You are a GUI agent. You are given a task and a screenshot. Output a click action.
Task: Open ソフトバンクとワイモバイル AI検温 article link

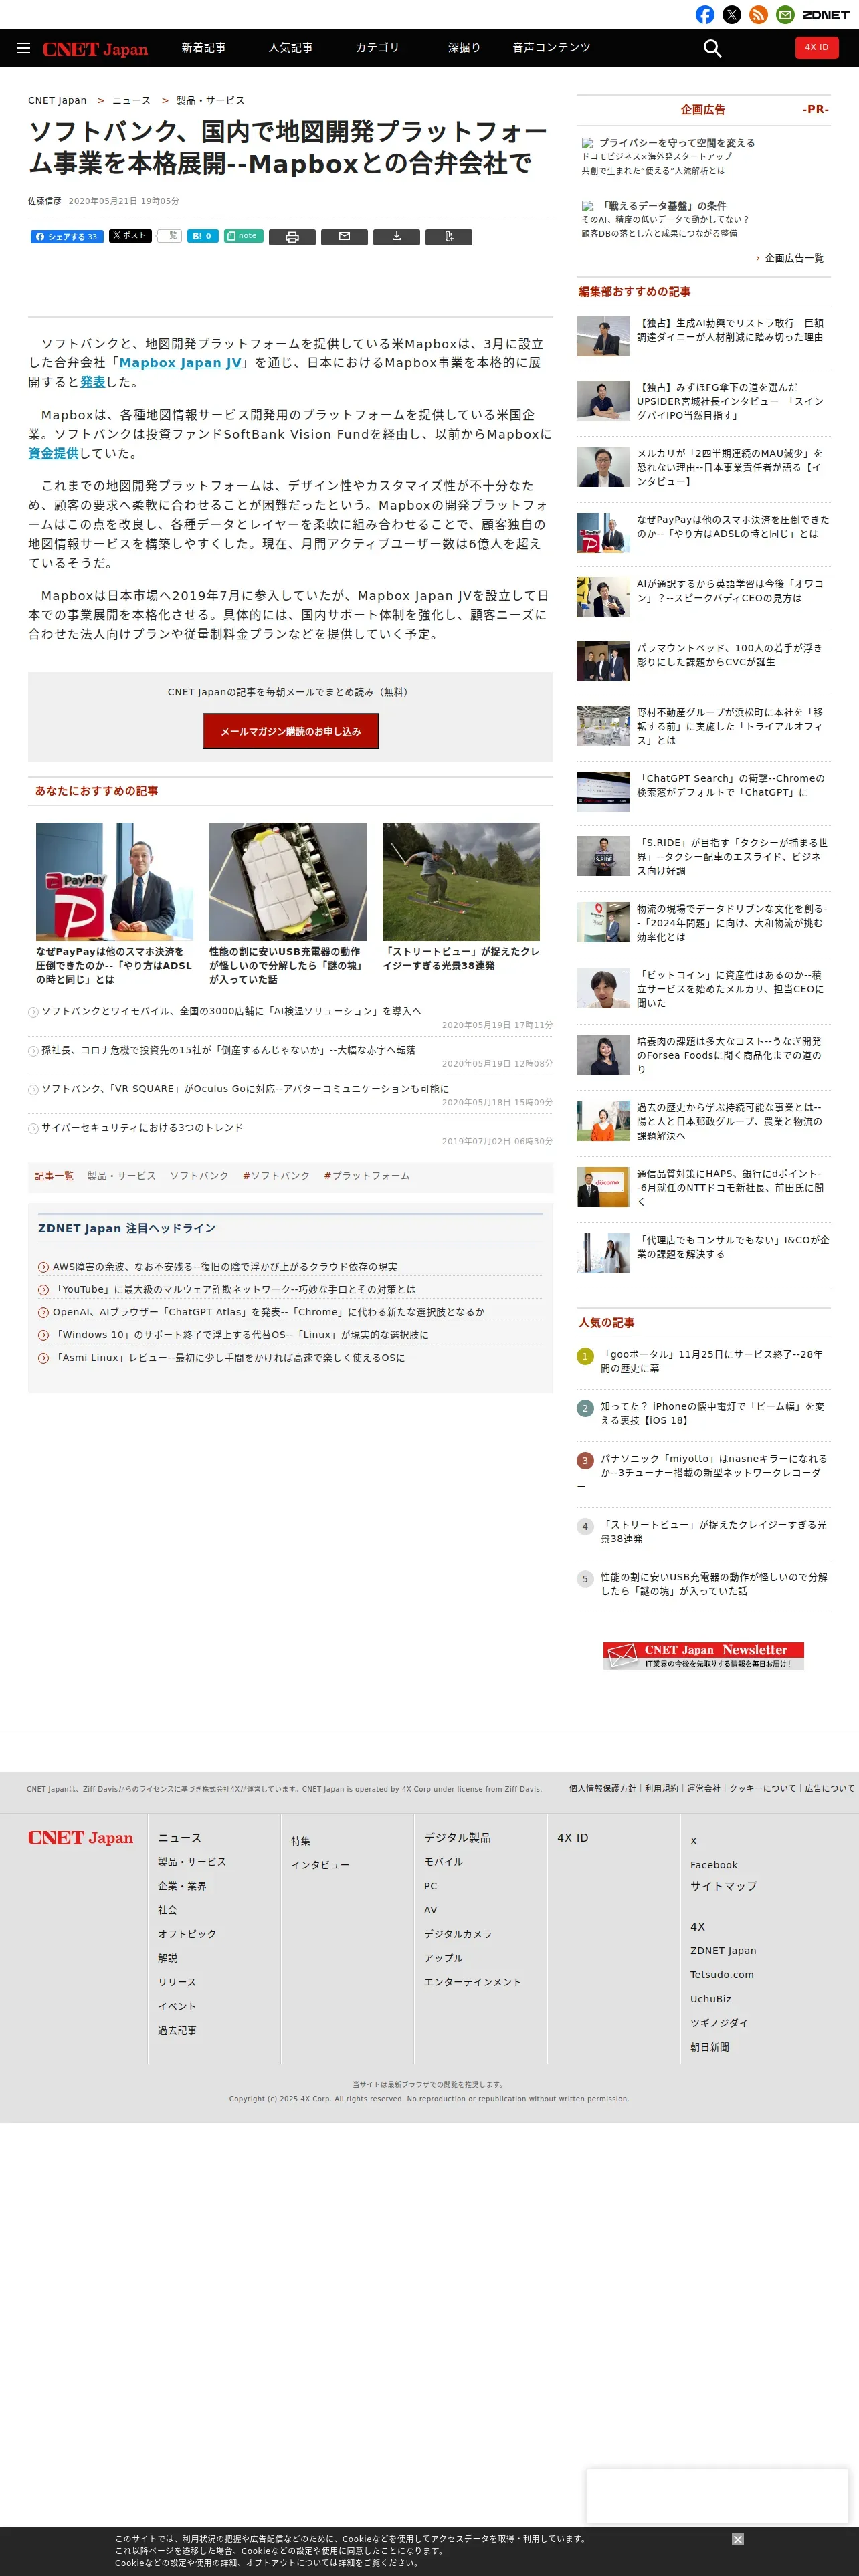pos(231,1011)
